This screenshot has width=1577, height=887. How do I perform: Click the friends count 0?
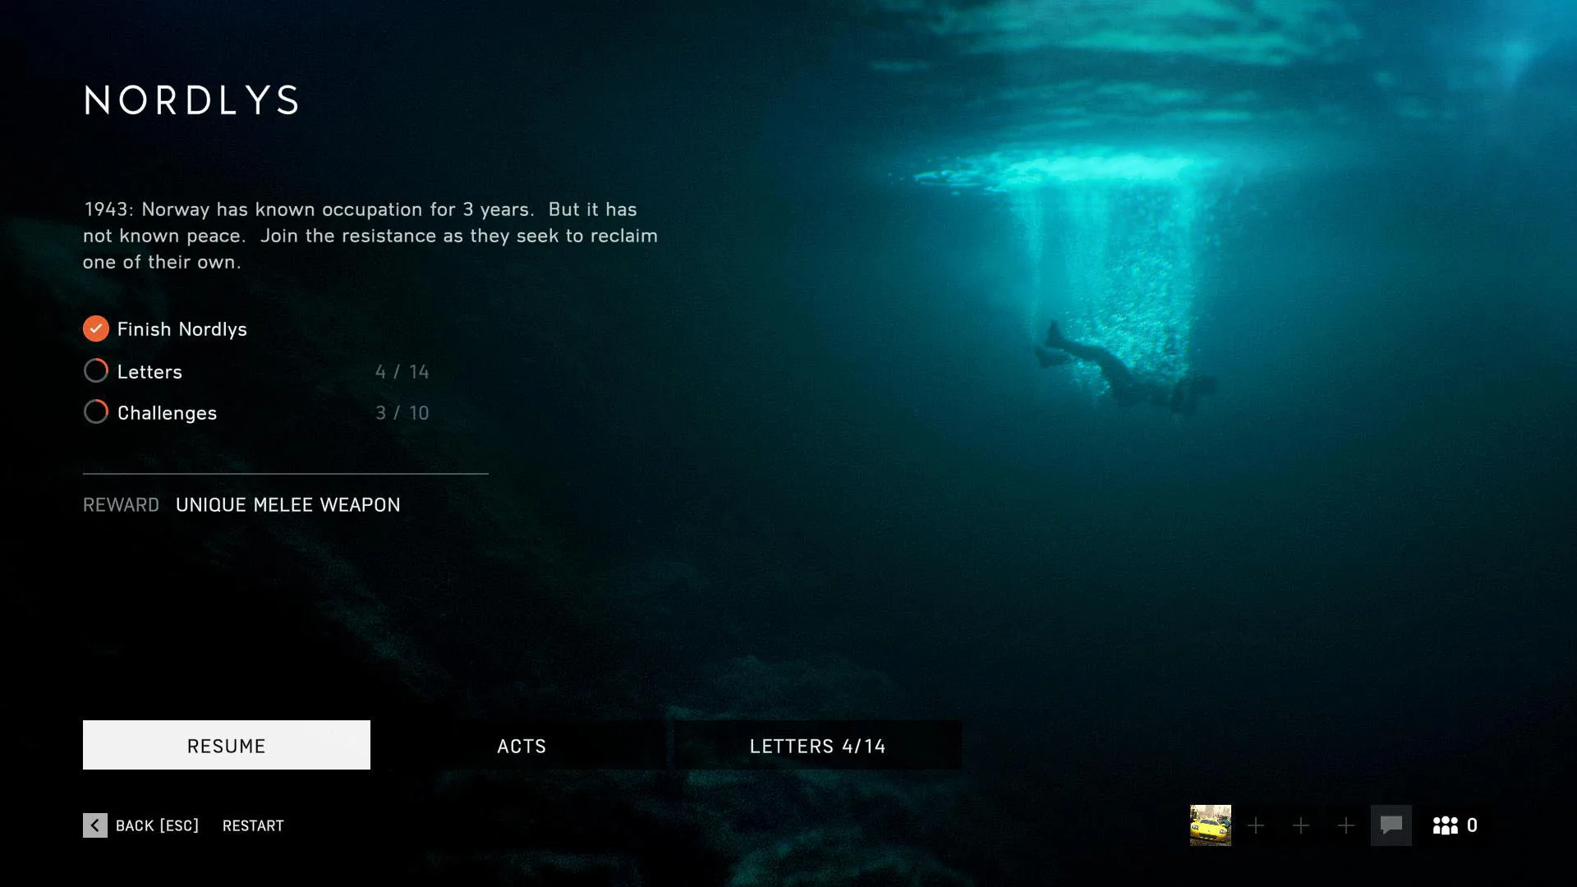click(1472, 825)
